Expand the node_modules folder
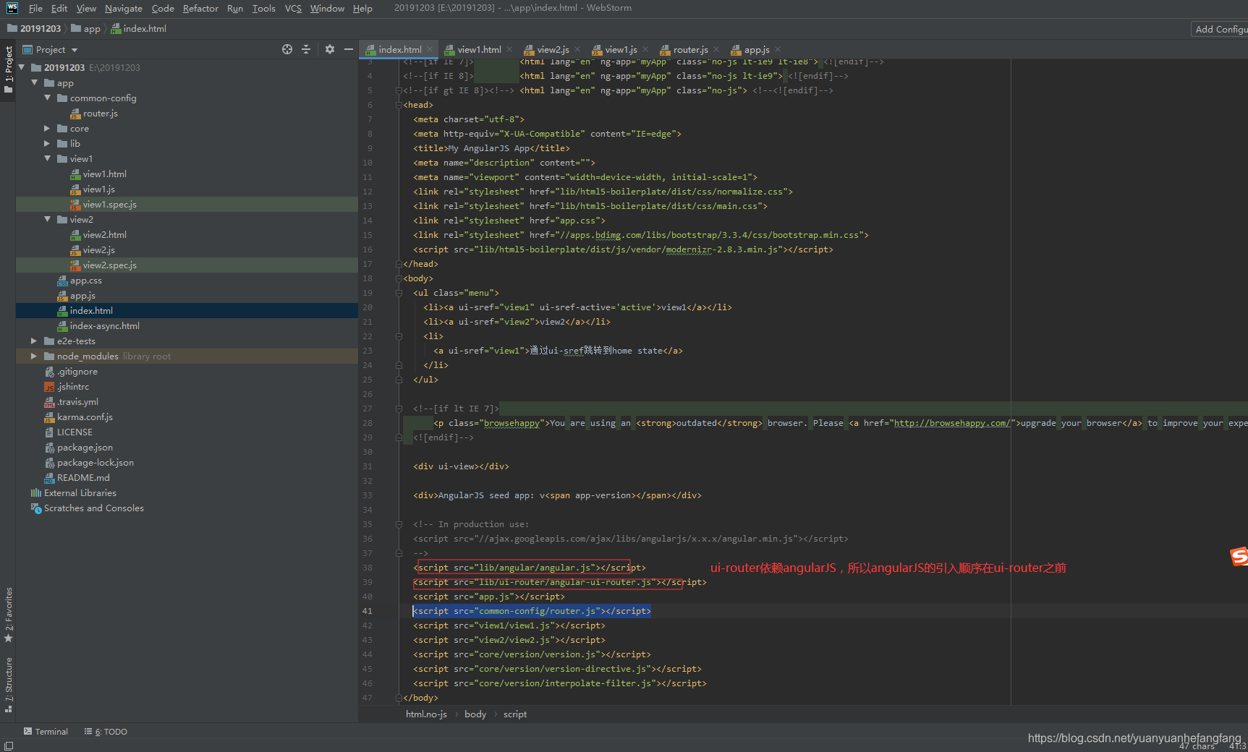The height and width of the screenshot is (752, 1248). 34,356
